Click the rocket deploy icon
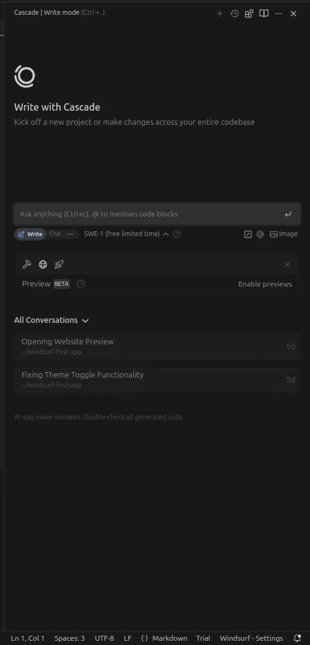310x645 pixels. [59, 264]
